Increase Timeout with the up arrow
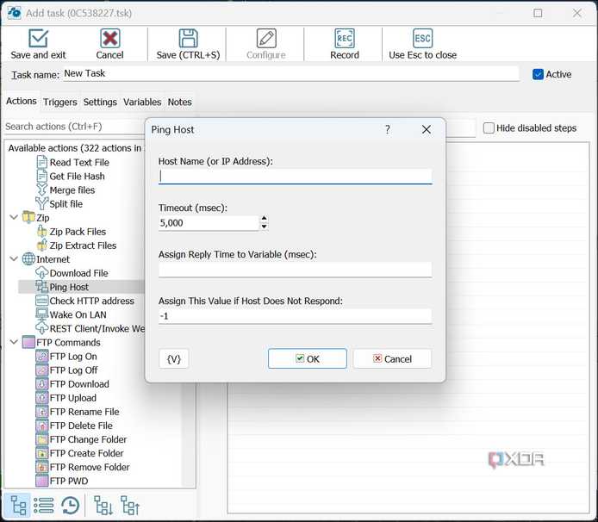598x522 pixels. click(x=264, y=219)
